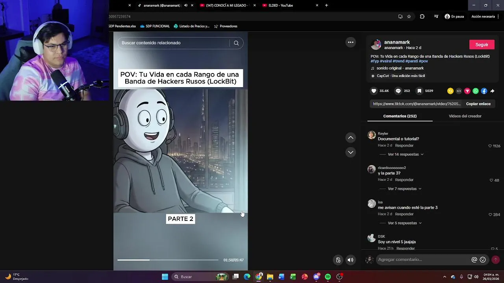Follow ananamark with Seguir button
The height and width of the screenshot is (283, 504).
tap(482, 44)
